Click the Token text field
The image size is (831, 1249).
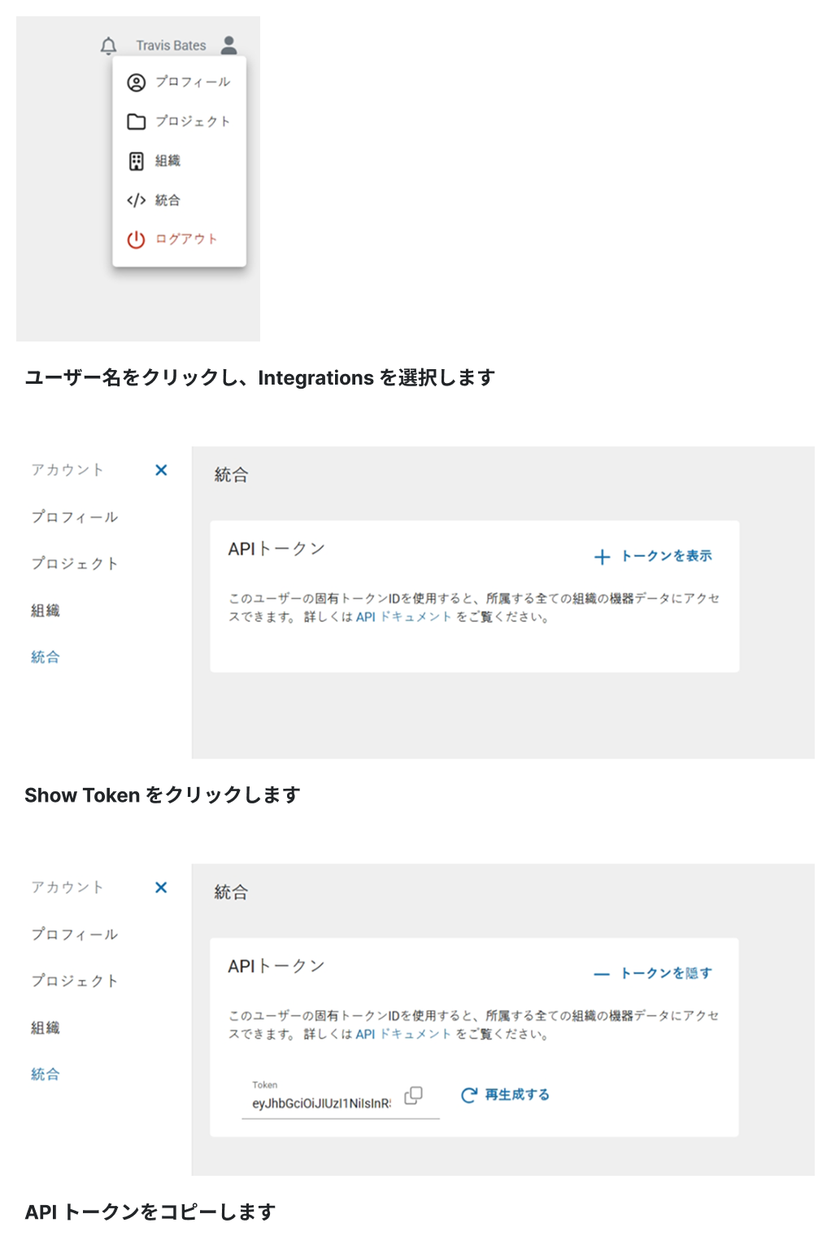click(321, 1103)
